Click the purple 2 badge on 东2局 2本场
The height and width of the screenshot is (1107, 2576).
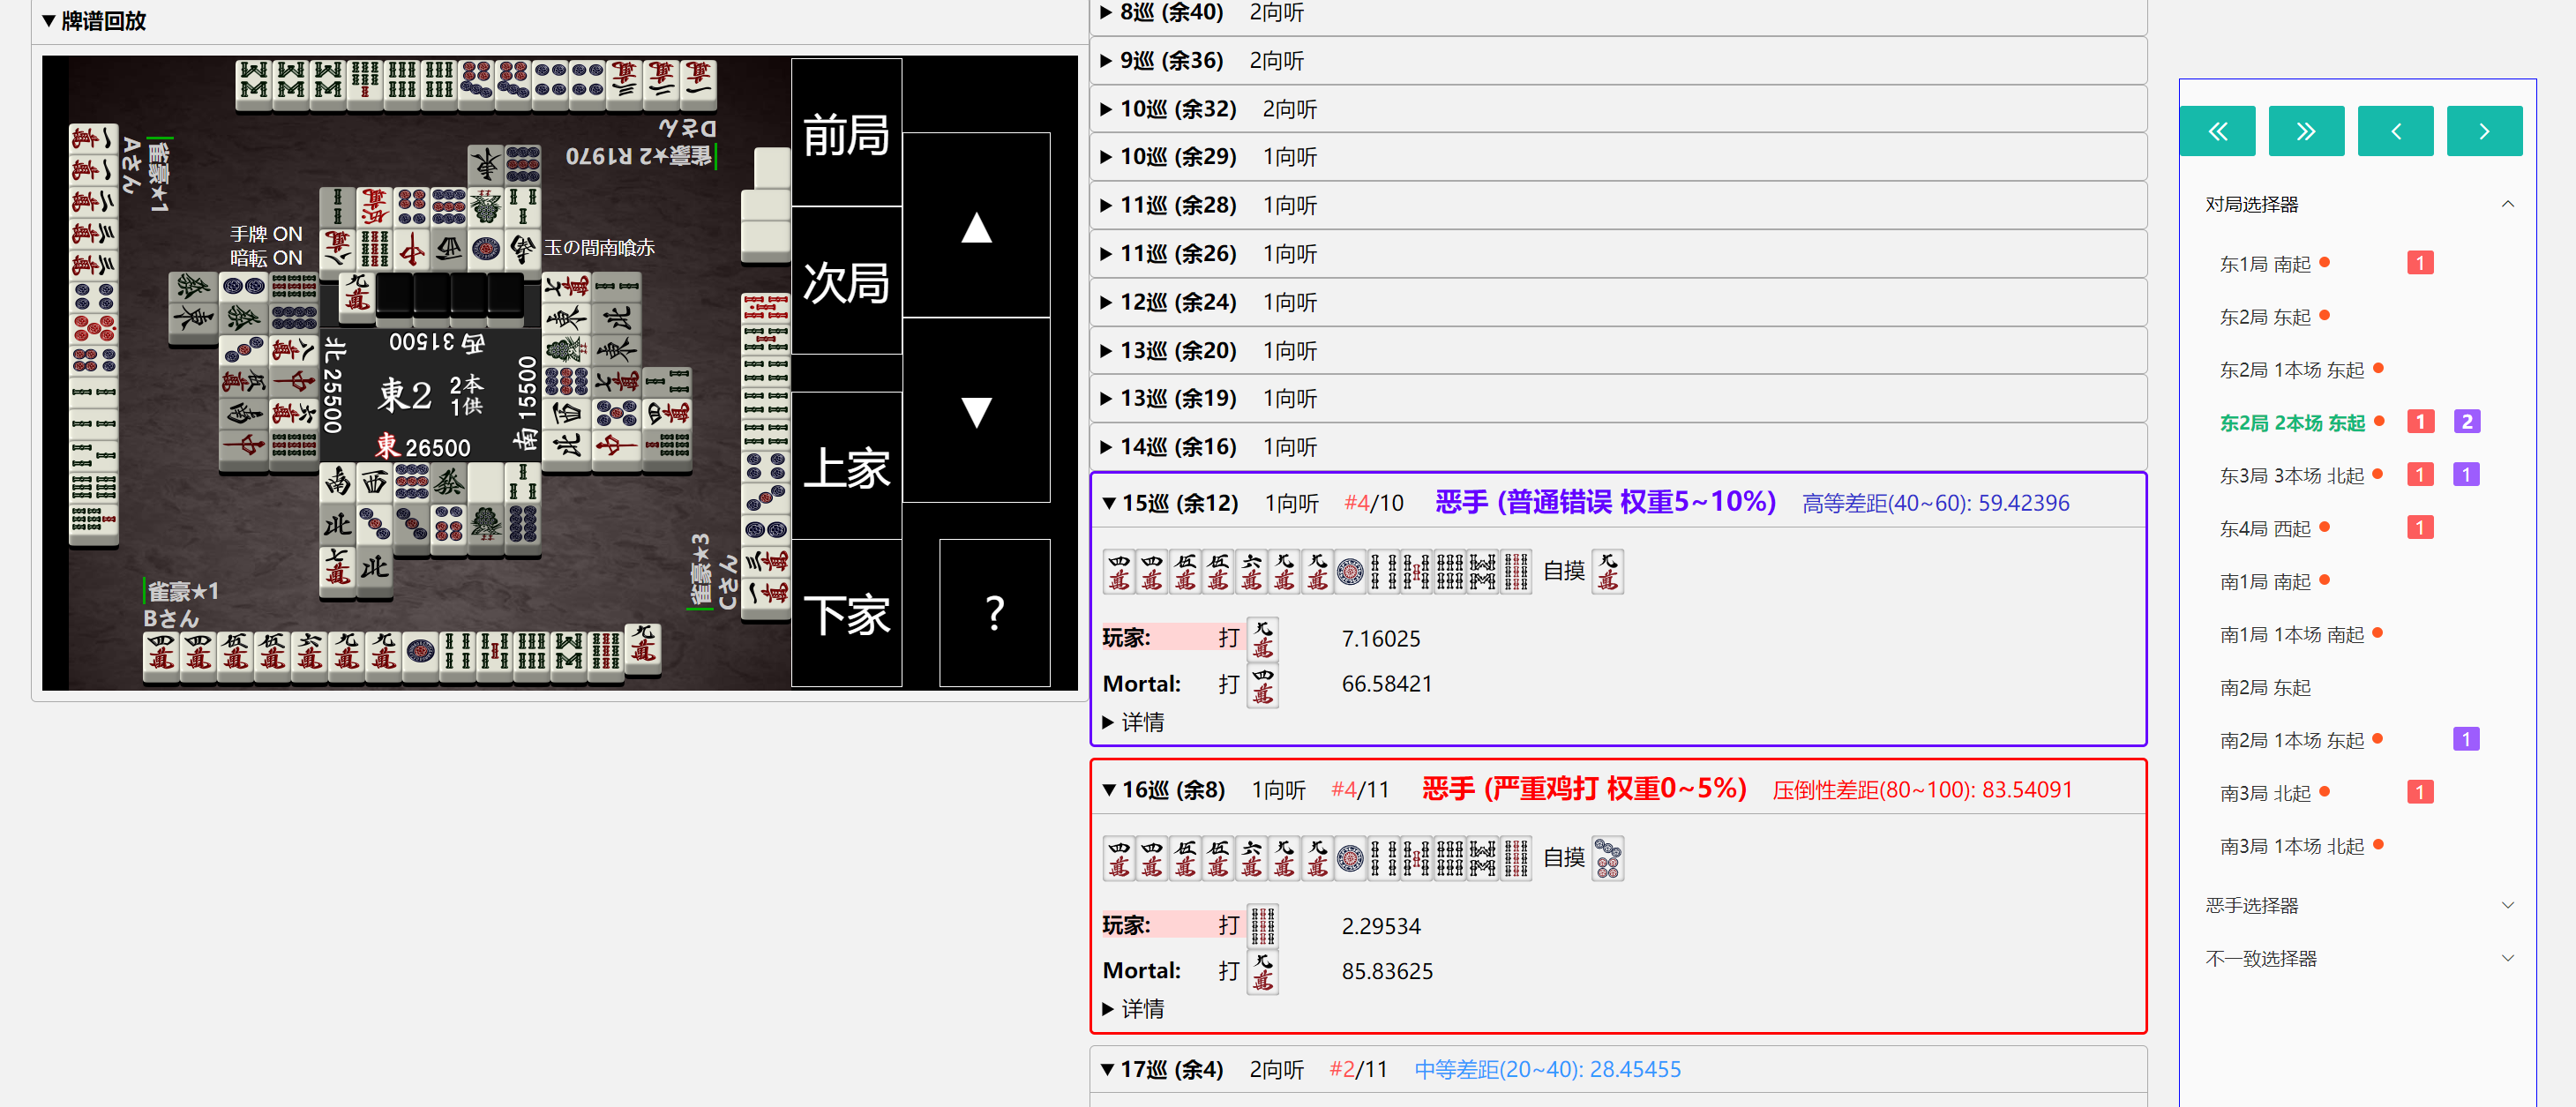point(2465,422)
